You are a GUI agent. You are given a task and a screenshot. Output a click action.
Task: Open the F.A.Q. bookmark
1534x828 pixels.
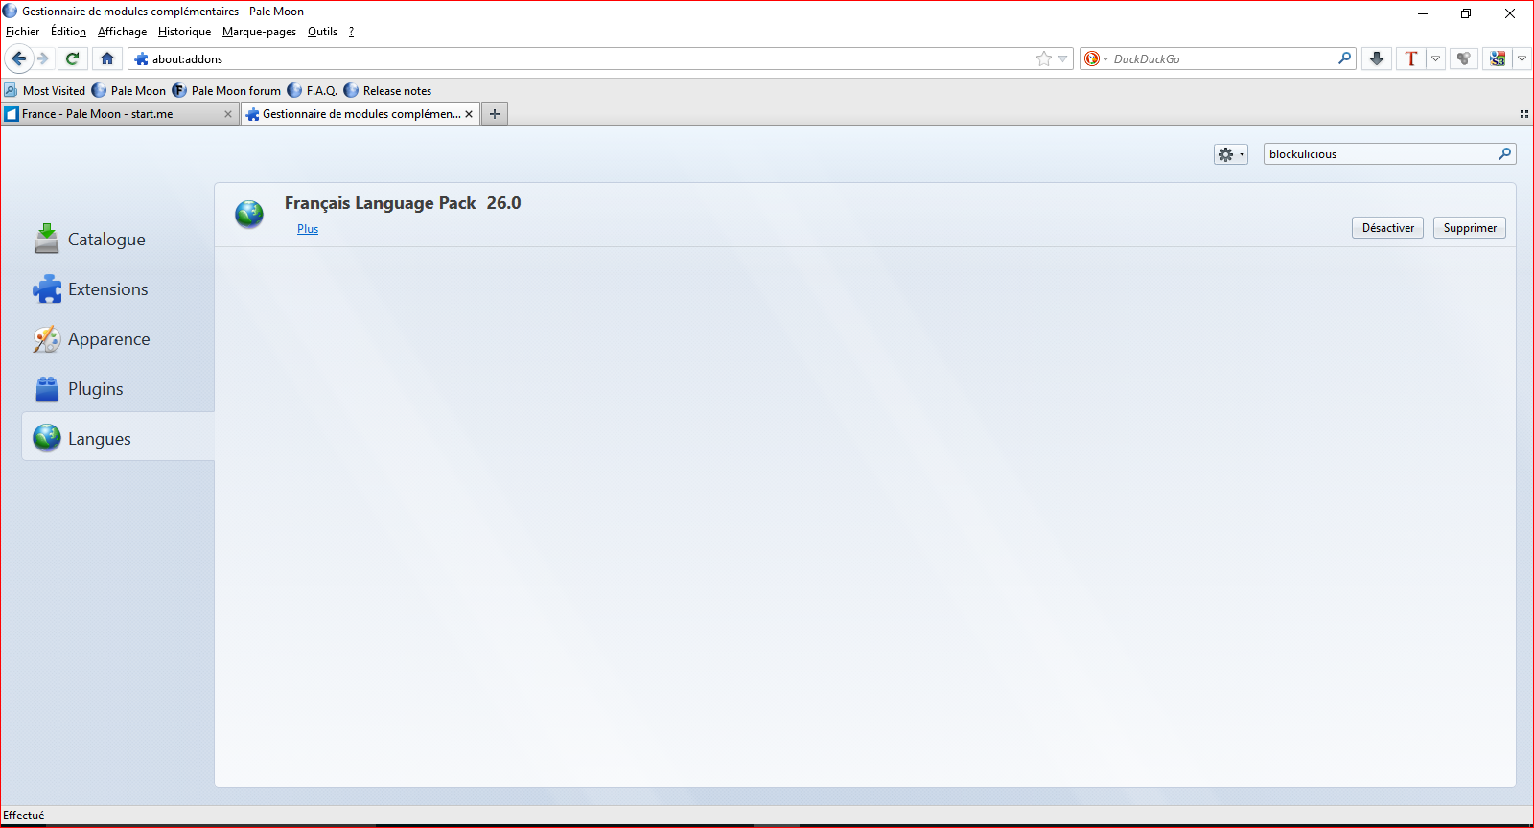(312, 91)
